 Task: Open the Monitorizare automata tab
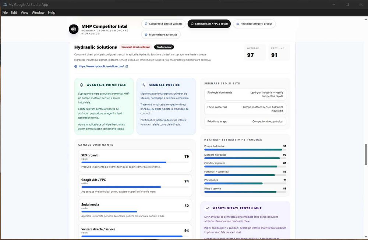[161, 34]
